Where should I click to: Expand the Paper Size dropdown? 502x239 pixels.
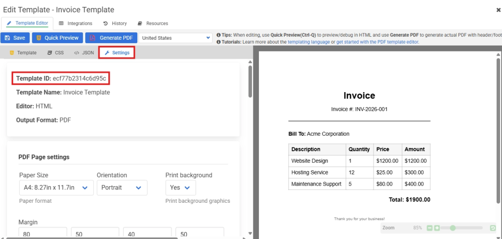pos(56,188)
